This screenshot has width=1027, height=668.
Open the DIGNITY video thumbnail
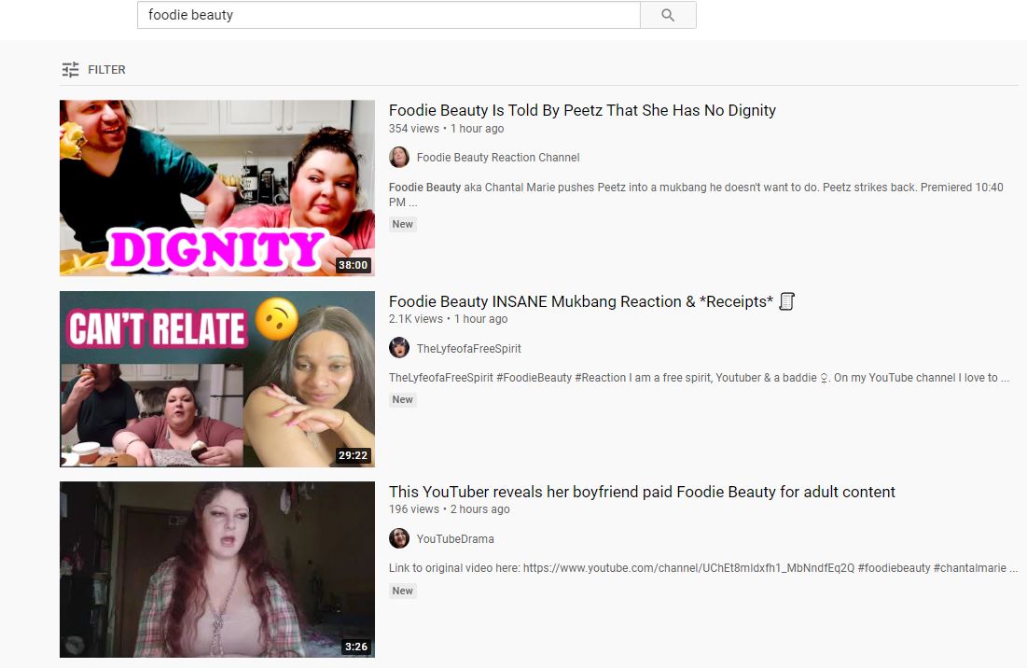tap(216, 188)
